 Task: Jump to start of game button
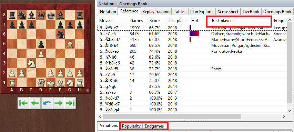[x=23, y=103]
